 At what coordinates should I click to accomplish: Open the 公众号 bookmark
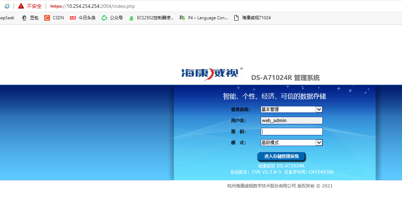[x=116, y=18]
